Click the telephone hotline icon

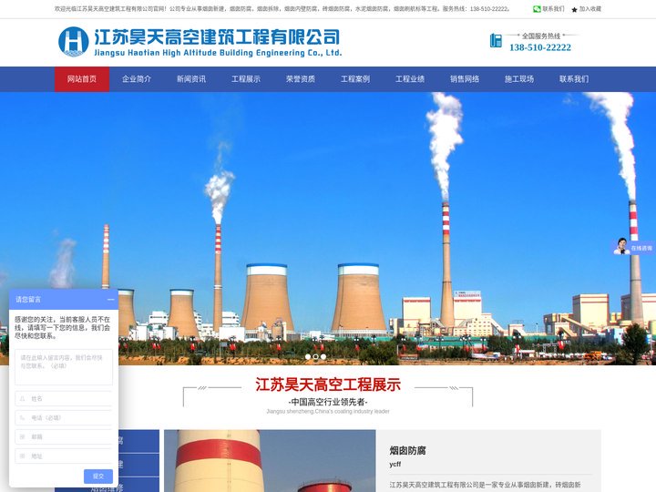tap(496, 41)
